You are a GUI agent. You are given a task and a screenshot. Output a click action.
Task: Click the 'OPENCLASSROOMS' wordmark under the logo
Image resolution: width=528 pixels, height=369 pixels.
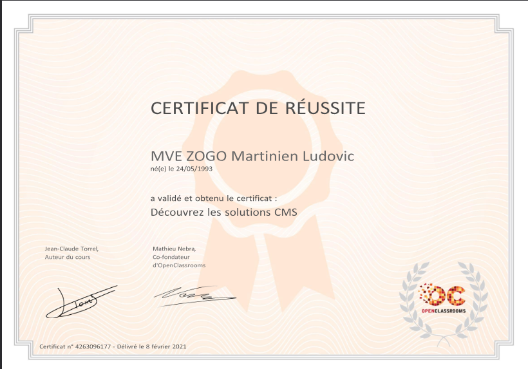point(443,311)
